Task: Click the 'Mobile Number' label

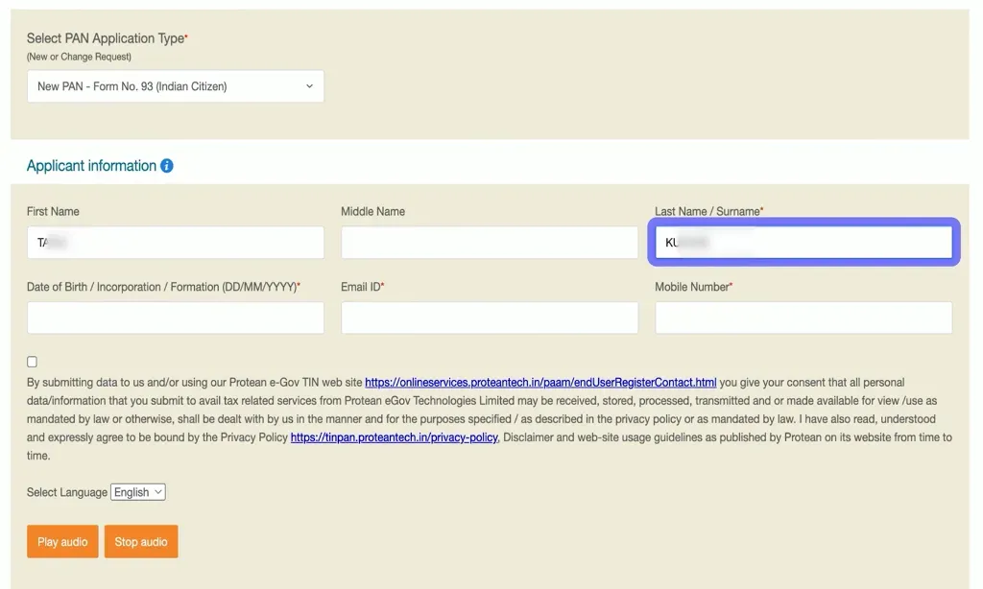Action: (x=693, y=287)
